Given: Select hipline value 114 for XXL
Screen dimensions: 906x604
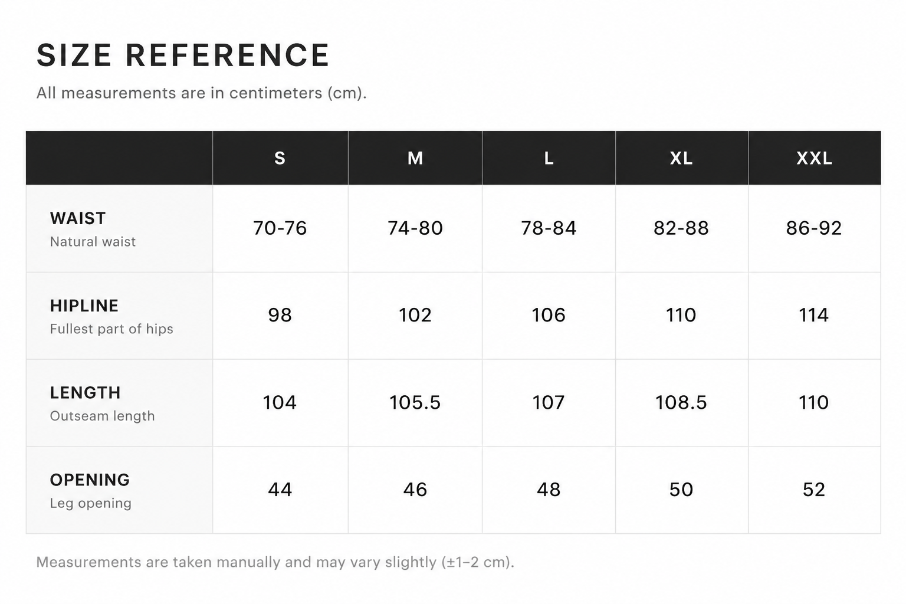Looking at the screenshot, I should coord(814,315).
